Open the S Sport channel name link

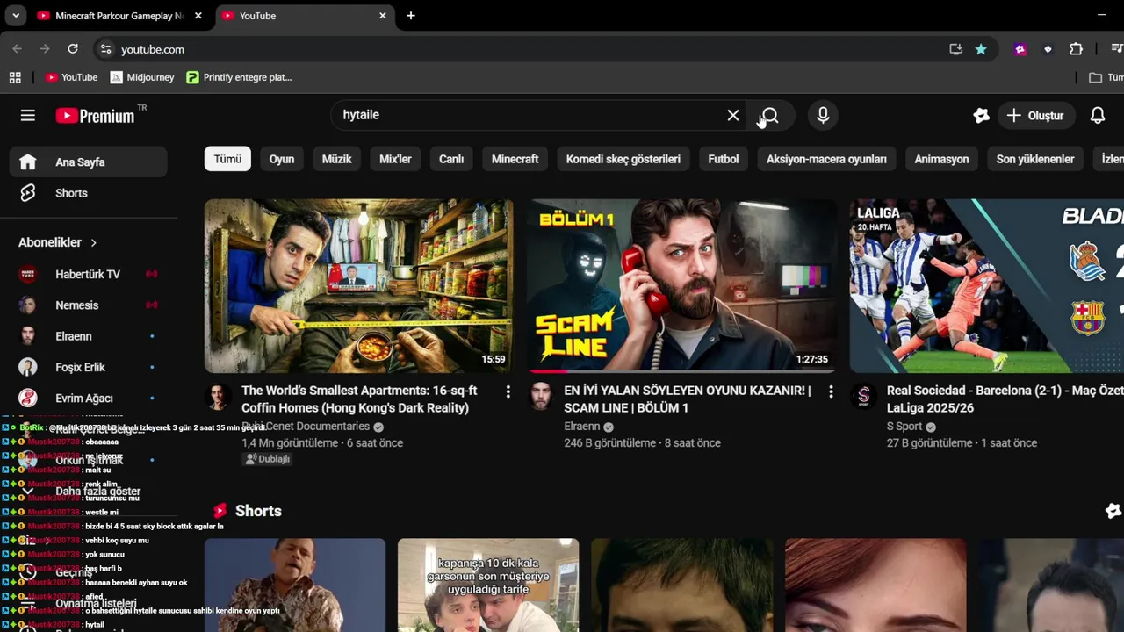point(904,427)
